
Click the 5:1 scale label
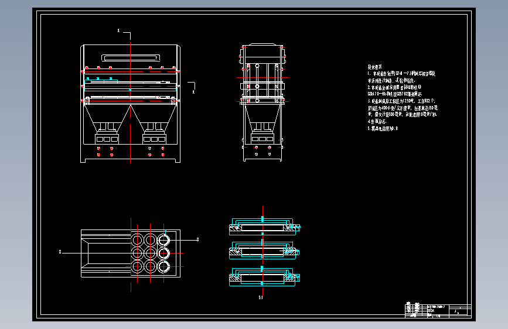point(261,297)
